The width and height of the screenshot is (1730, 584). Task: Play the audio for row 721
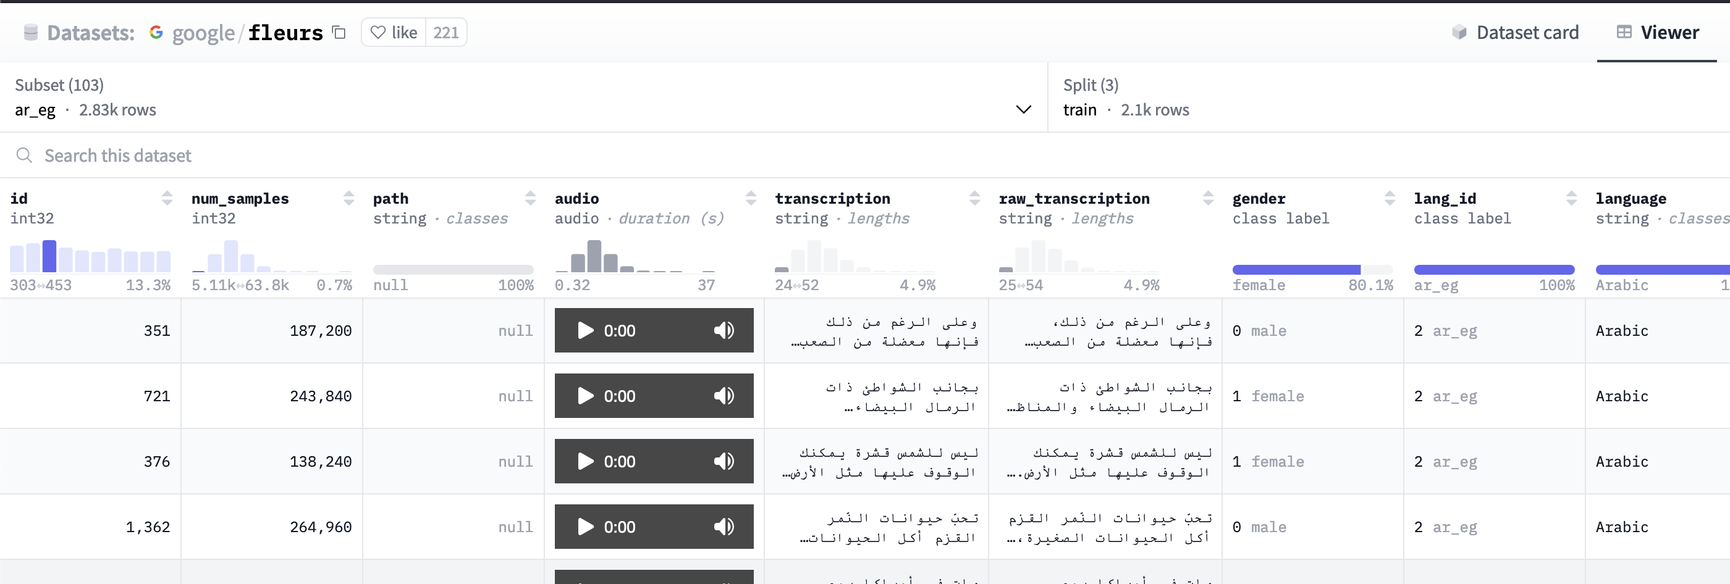pos(585,396)
